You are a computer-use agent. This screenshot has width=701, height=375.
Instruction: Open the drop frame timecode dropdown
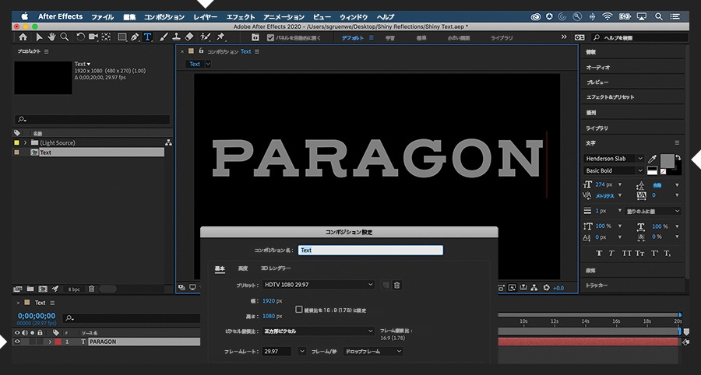[373, 352]
